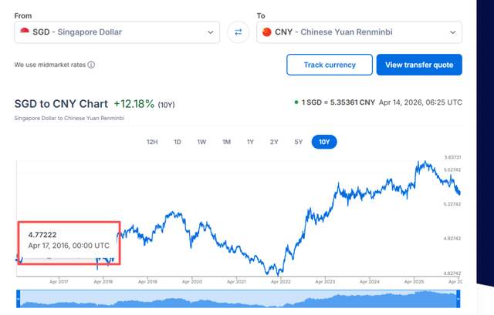Image resolution: width=494 pixels, height=315 pixels.
Task: Click the View transfer quote button
Action: [419, 65]
